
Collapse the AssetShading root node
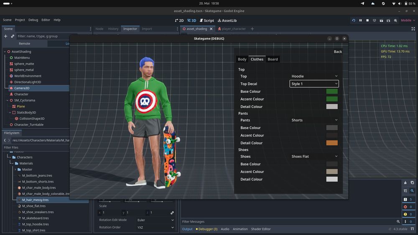coord(5,52)
